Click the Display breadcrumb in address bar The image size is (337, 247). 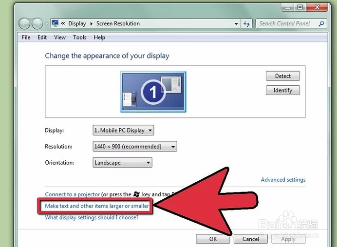(77, 24)
